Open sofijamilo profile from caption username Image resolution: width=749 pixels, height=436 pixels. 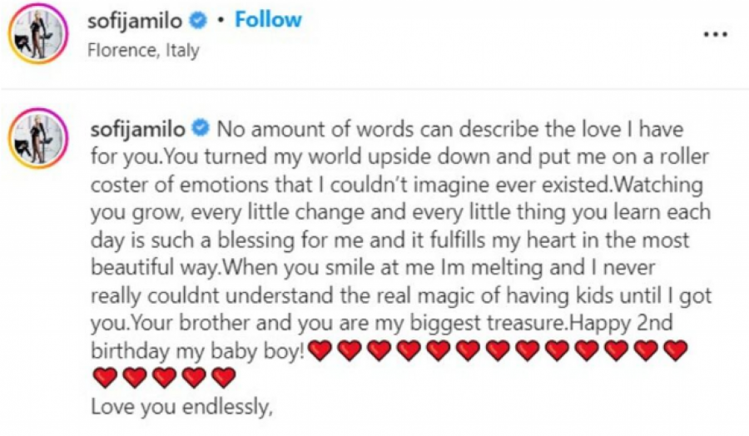137,129
